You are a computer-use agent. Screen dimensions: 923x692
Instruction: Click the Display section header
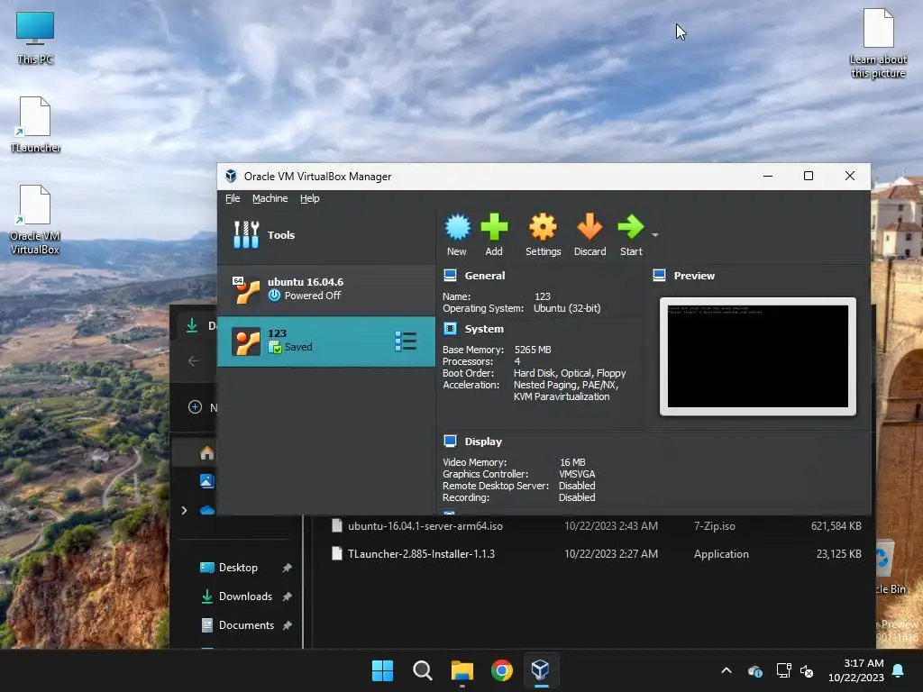click(483, 442)
